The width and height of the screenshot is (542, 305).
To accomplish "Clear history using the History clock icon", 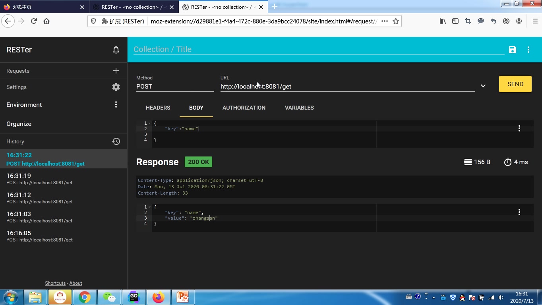I will pyautogui.click(x=116, y=141).
